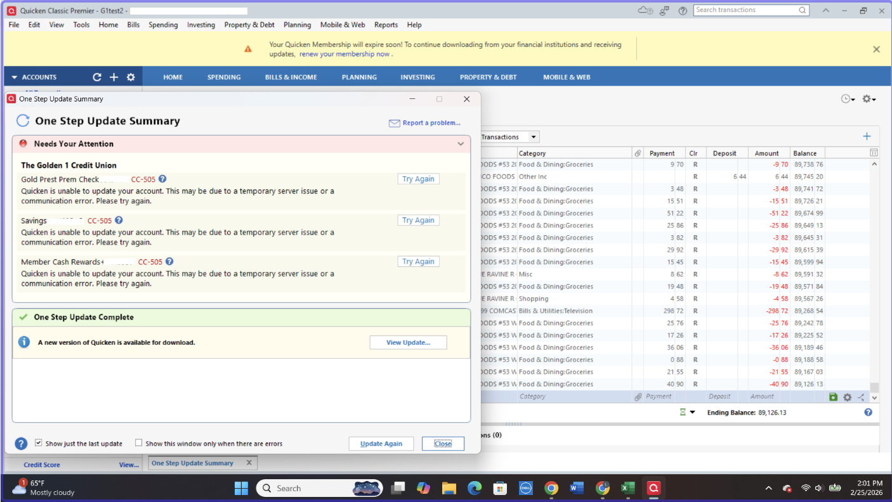Open the hourglass reminders dropdown arrow
This screenshot has height=502, width=892.
click(x=693, y=412)
